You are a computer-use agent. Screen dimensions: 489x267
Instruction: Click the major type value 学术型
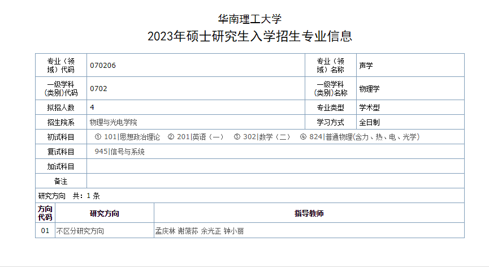pyautogui.click(x=369, y=107)
